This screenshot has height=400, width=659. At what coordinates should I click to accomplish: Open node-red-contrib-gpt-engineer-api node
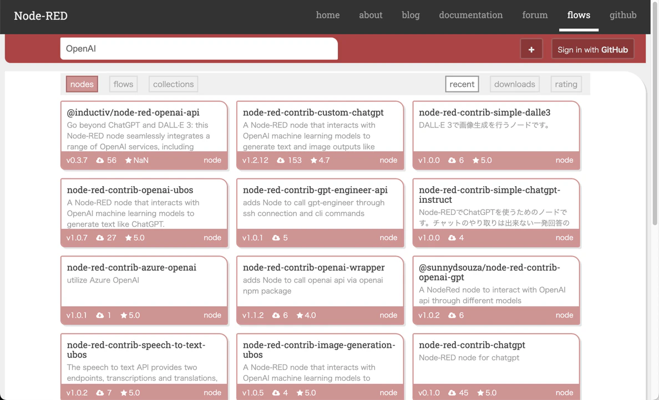[x=315, y=189]
